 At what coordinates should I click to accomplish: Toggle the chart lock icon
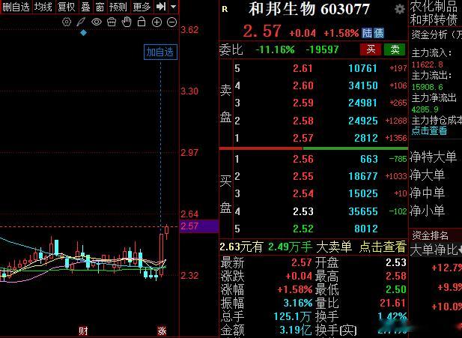point(142,22)
